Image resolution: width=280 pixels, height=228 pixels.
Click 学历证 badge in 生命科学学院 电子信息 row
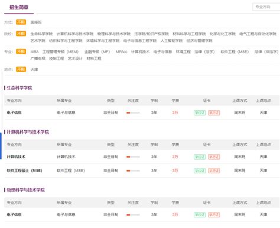pyautogui.click(x=214, y=113)
